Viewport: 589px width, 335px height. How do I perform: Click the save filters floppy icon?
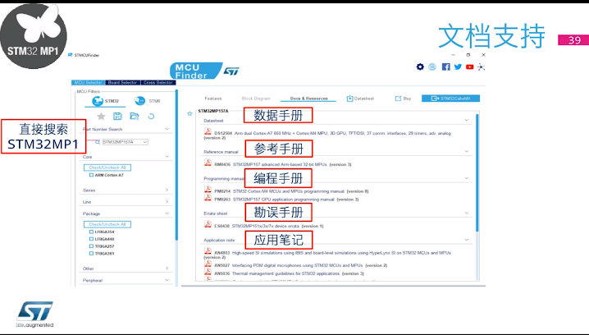coord(117,116)
